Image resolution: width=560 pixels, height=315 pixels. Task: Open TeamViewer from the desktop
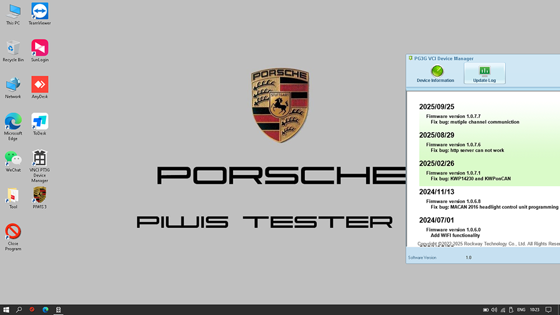point(40,12)
